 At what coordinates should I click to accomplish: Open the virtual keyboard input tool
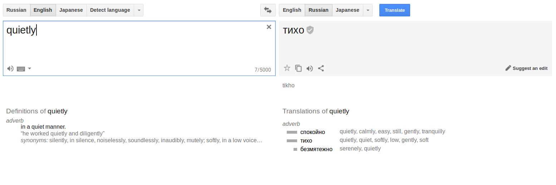(x=21, y=69)
